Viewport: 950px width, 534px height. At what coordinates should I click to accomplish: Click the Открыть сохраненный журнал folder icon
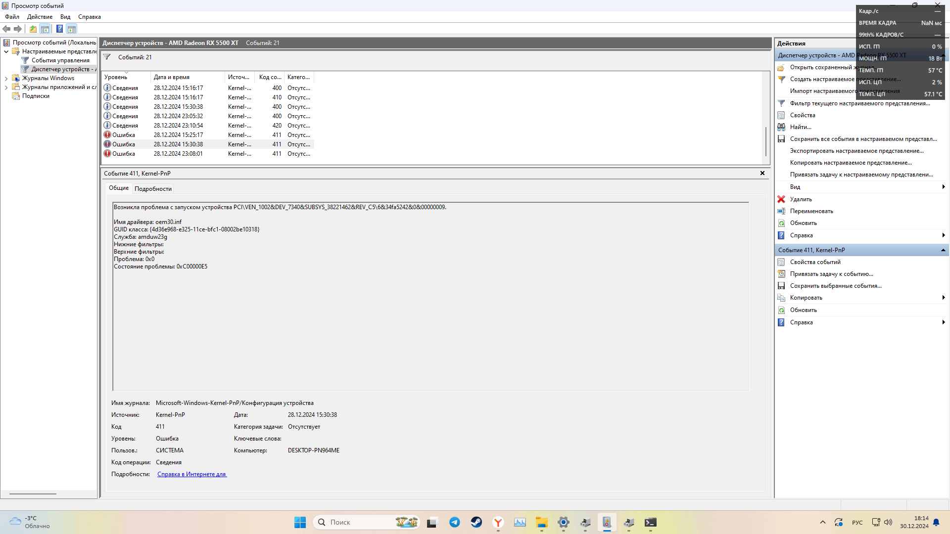tap(781, 67)
